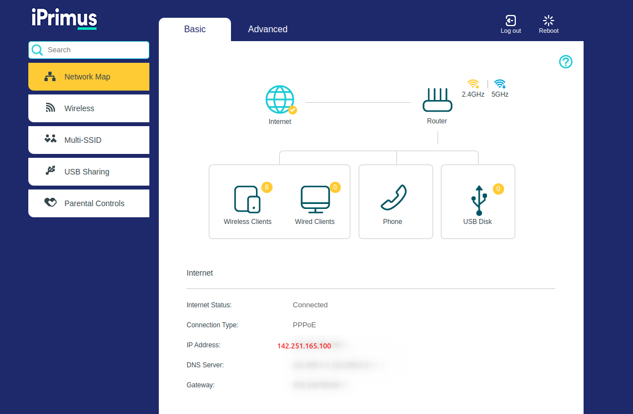Open Network Map in sidebar
This screenshot has width=633, height=414.
(89, 77)
